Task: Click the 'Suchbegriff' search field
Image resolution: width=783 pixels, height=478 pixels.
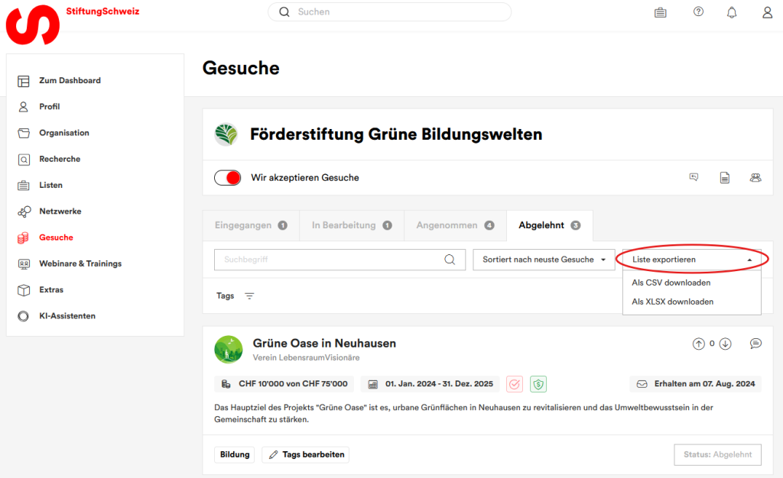Action: [x=329, y=260]
